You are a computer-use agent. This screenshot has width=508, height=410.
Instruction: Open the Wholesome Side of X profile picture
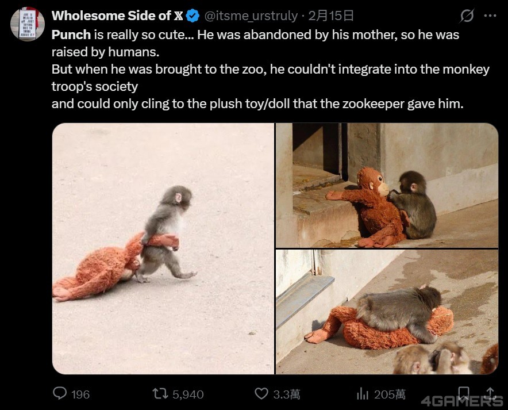[x=28, y=24]
